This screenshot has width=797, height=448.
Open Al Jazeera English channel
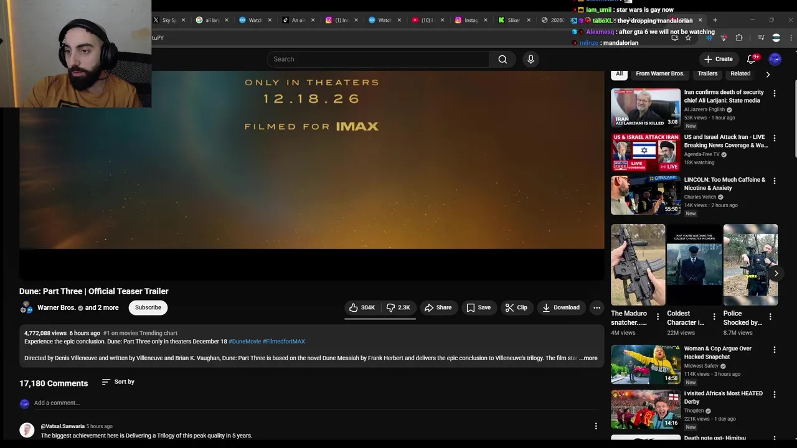[x=705, y=110]
